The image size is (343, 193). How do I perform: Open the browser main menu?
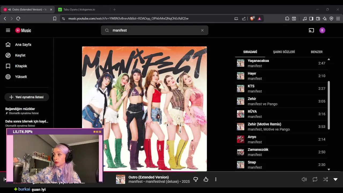(338, 18)
